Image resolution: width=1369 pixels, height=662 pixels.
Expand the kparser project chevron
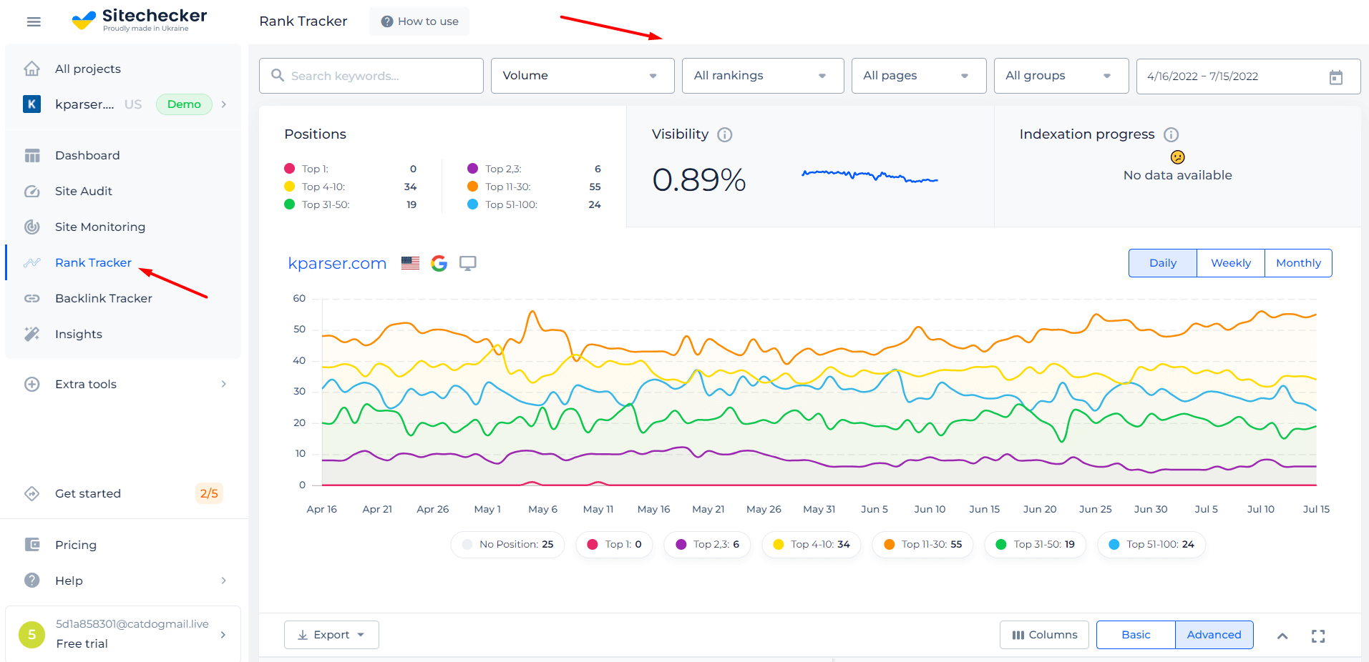[224, 104]
